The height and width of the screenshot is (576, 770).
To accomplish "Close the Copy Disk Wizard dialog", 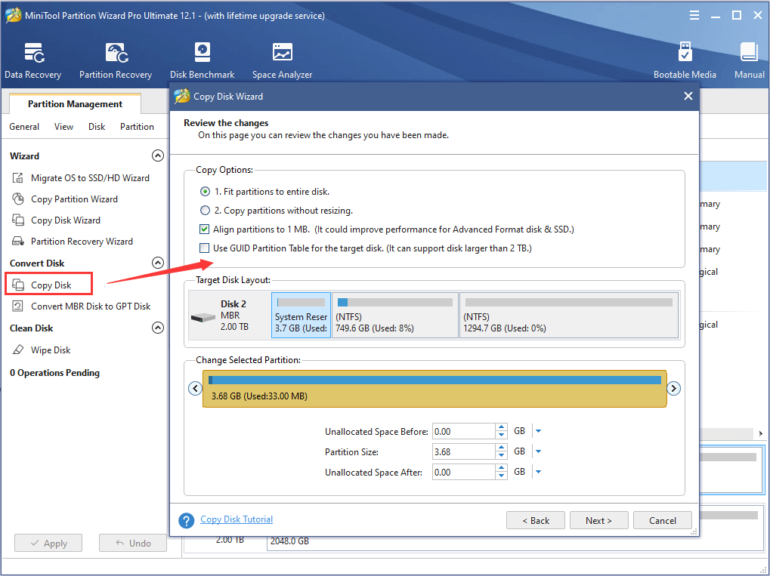I will point(688,96).
